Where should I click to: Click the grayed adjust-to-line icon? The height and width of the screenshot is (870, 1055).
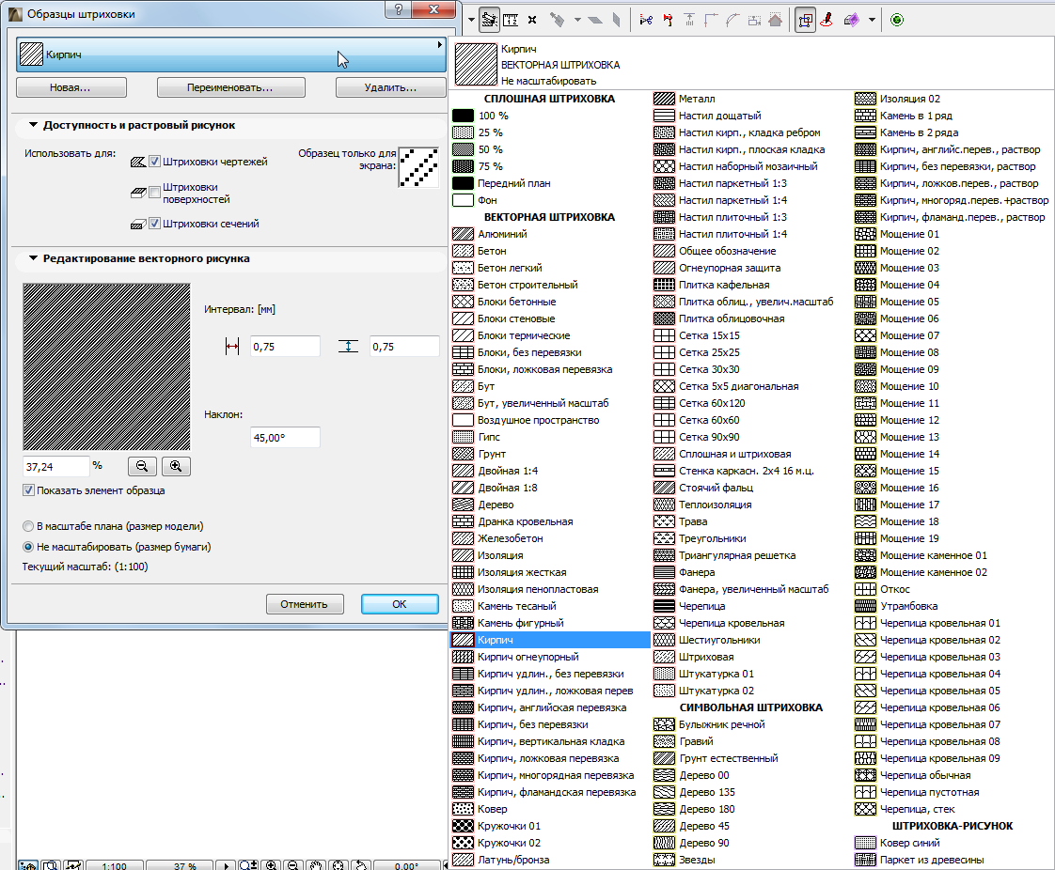689,20
